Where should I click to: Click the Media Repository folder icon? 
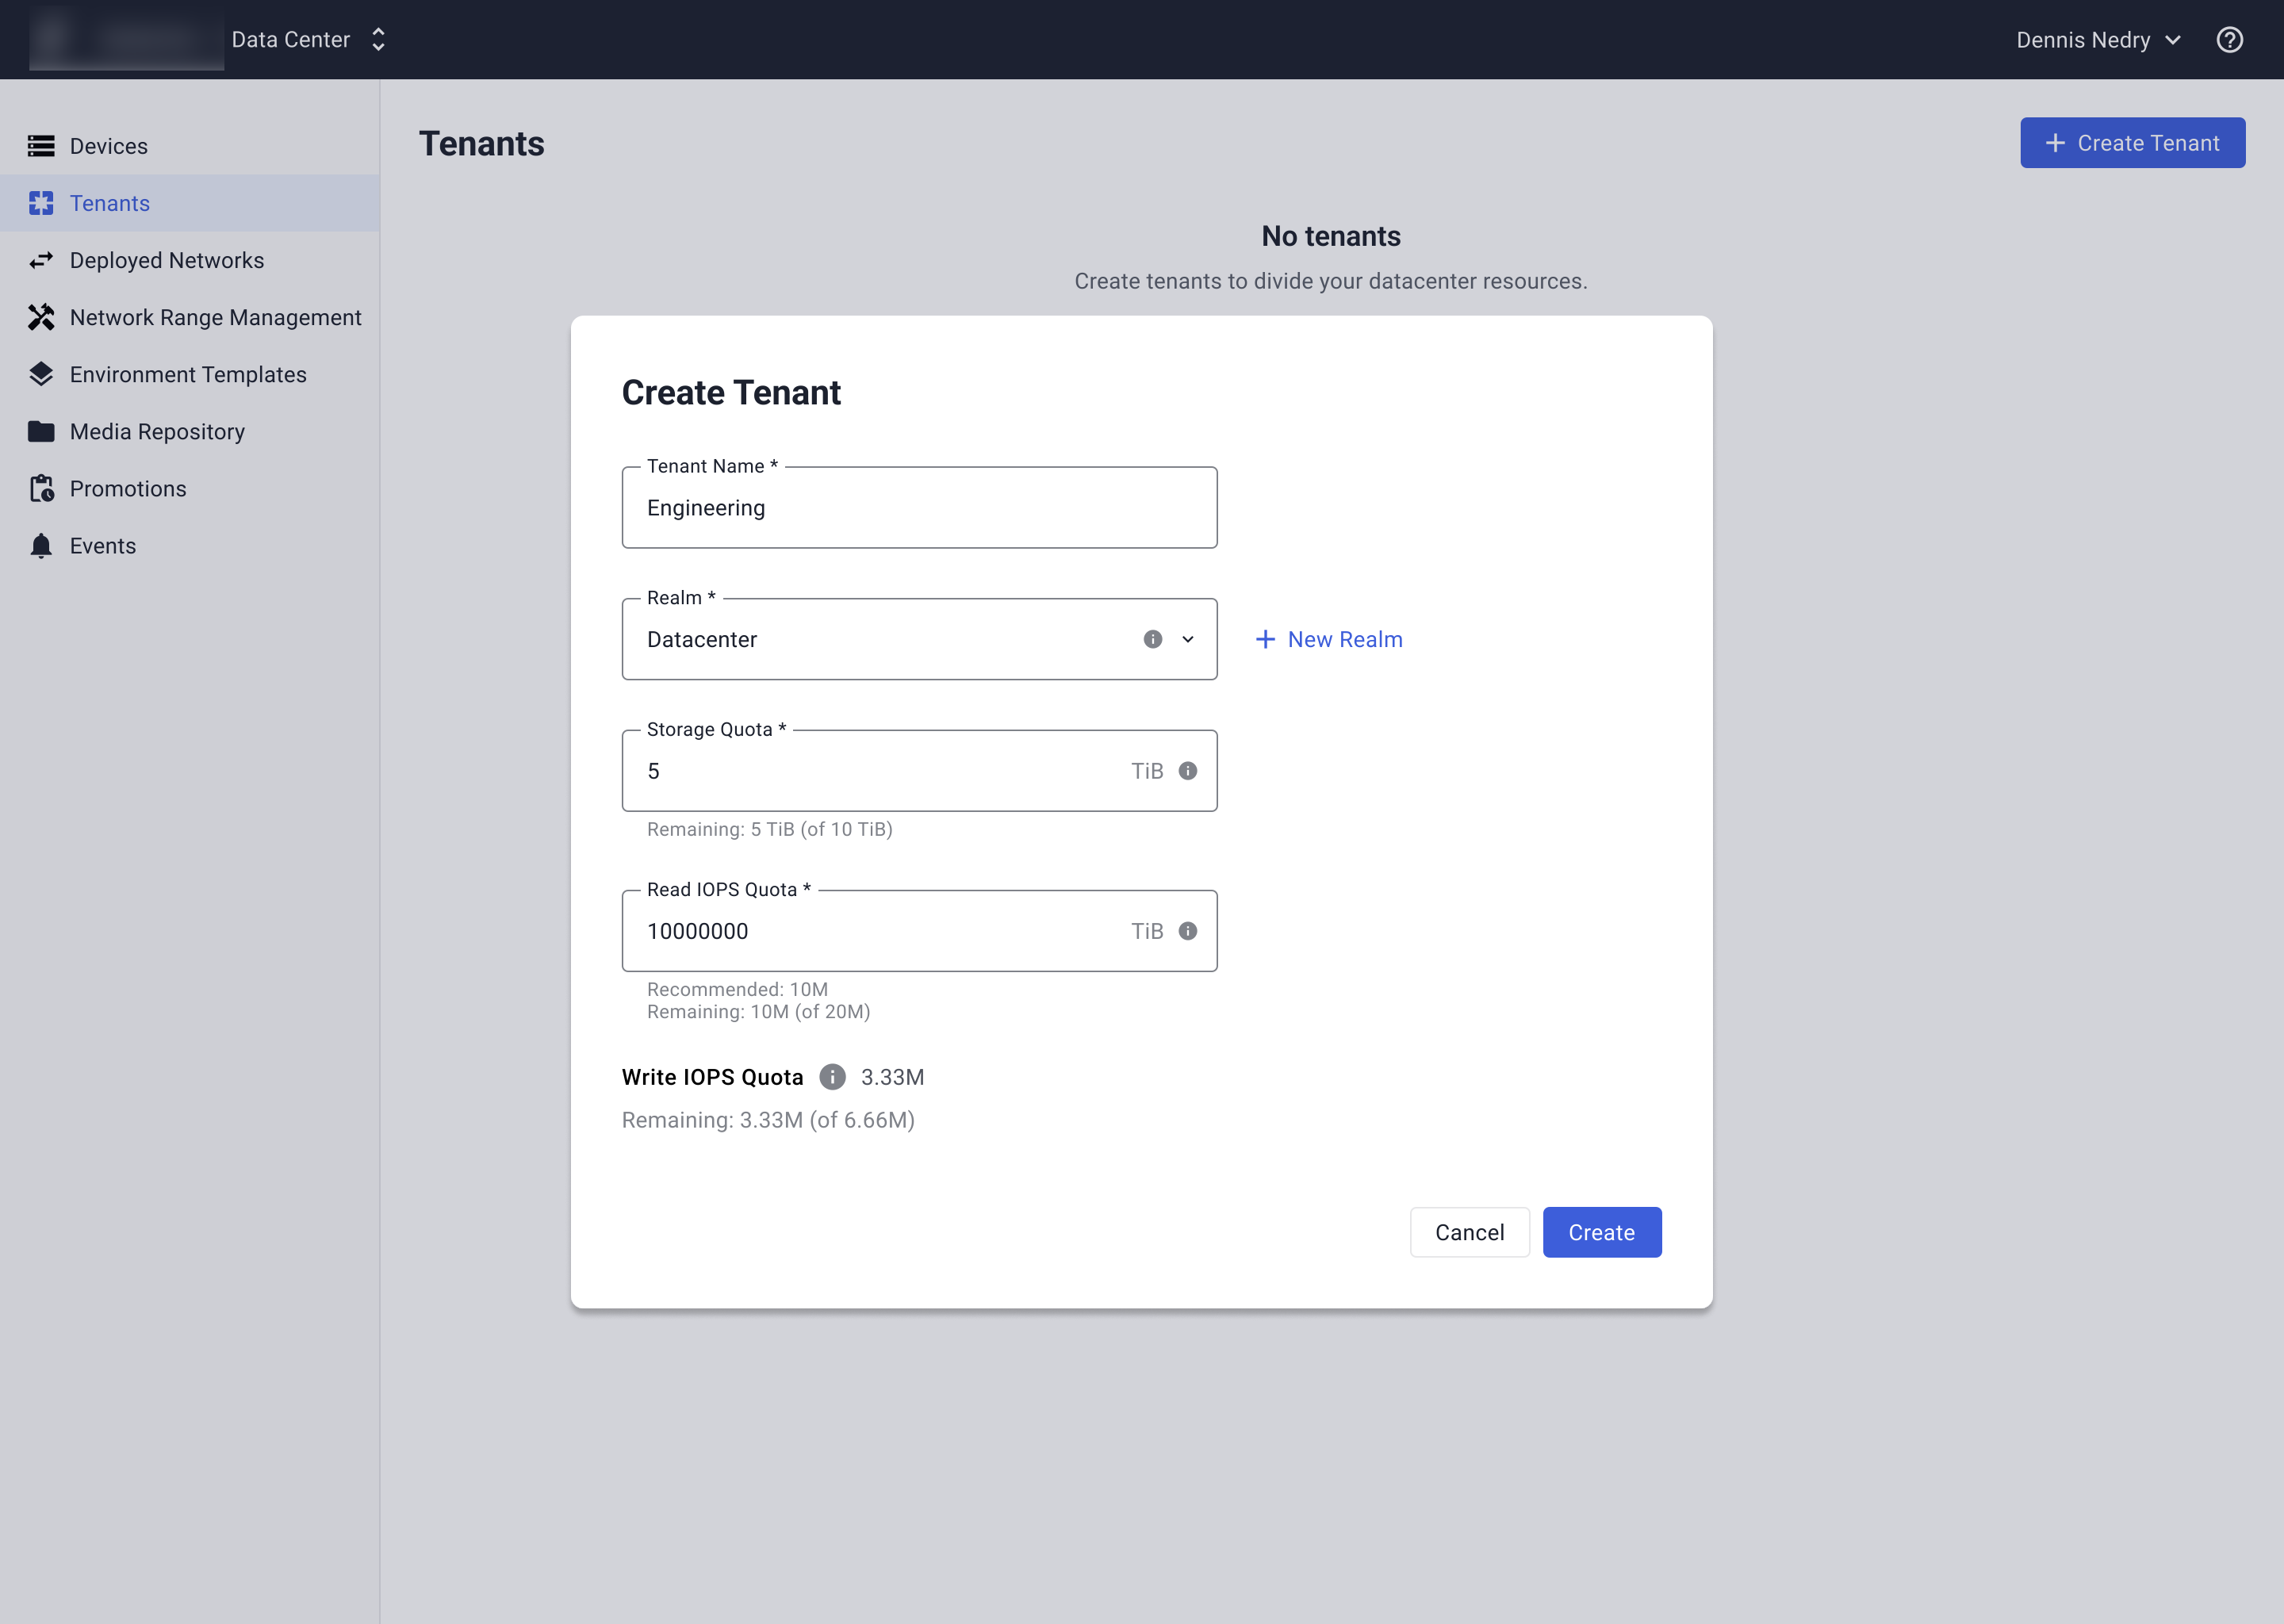pyautogui.click(x=41, y=432)
